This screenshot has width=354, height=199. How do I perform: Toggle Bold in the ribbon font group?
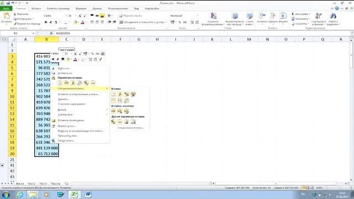click(46, 22)
